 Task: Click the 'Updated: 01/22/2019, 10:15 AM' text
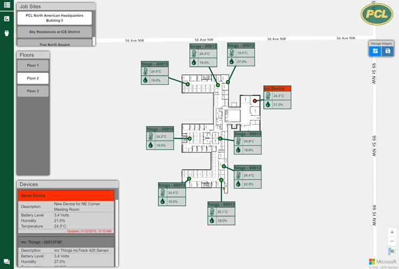point(89,231)
